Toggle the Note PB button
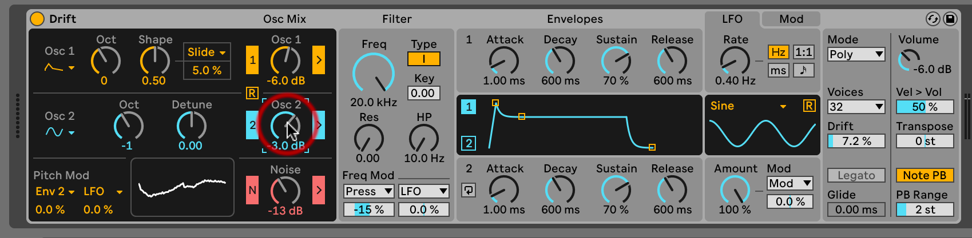 [x=925, y=175]
